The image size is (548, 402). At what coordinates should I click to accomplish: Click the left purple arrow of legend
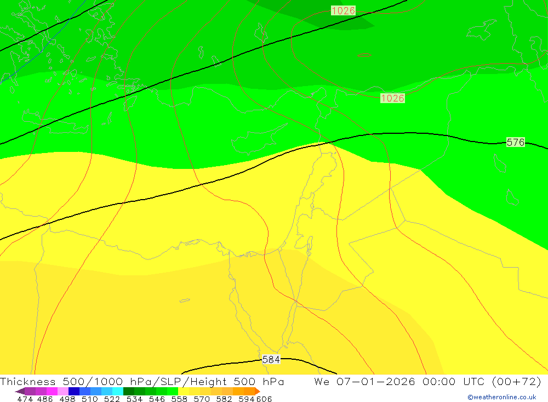(x=20, y=391)
